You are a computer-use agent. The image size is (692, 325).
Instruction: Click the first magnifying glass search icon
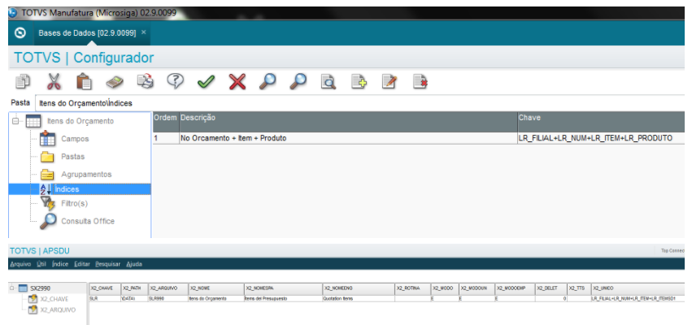(x=268, y=81)
